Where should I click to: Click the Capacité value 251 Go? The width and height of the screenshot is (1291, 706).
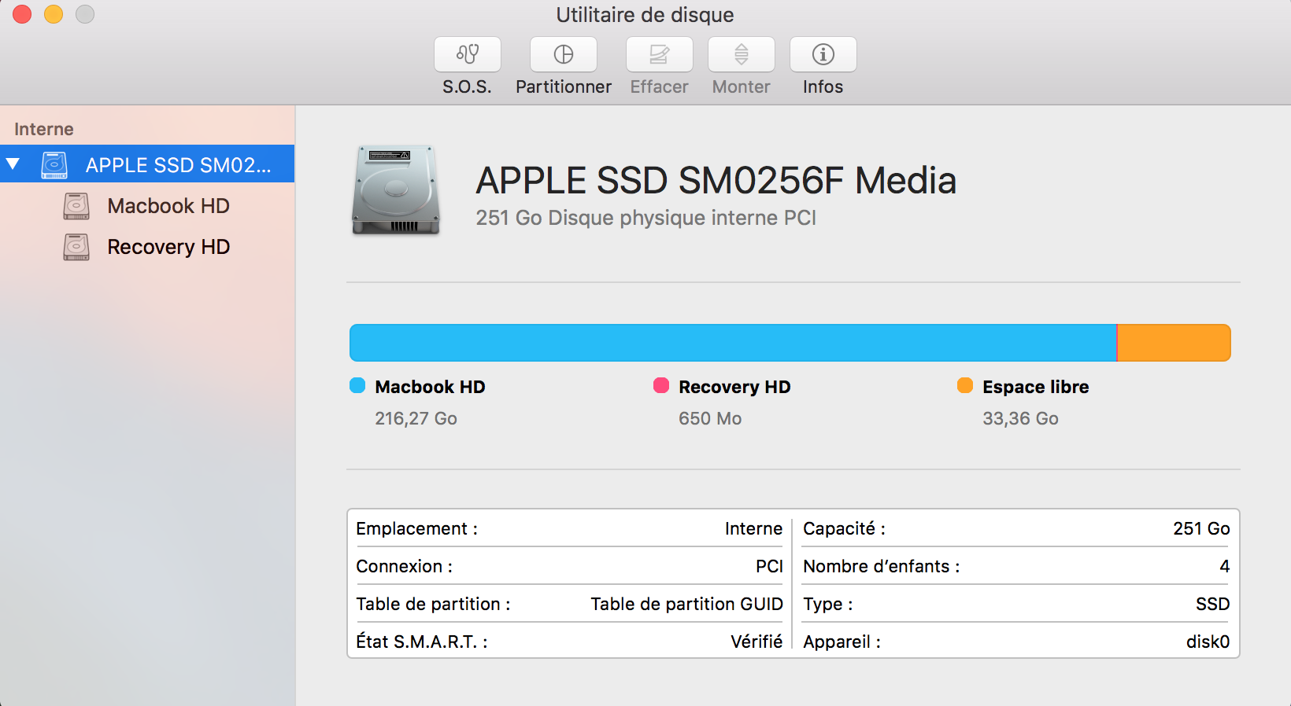[1202, 528]
